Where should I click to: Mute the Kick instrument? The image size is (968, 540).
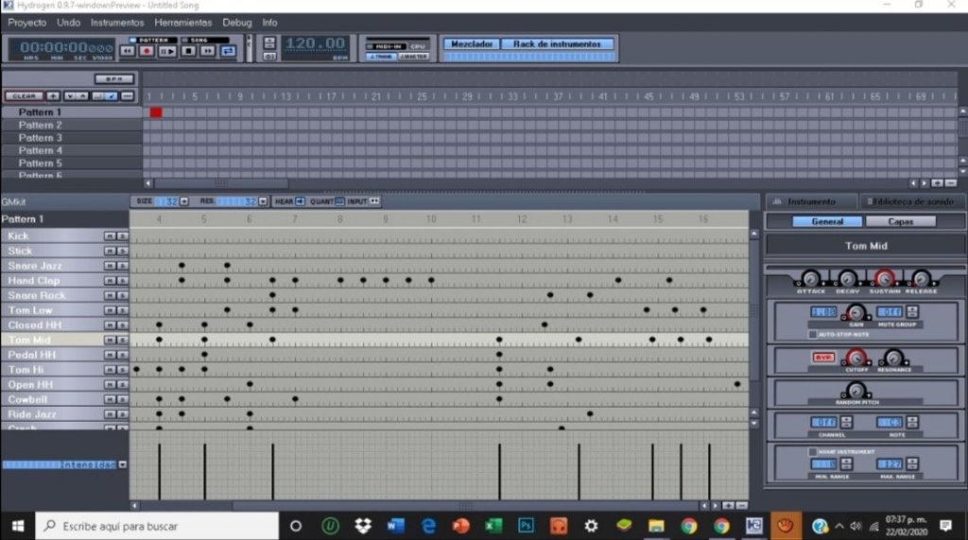tap(109, 235)
